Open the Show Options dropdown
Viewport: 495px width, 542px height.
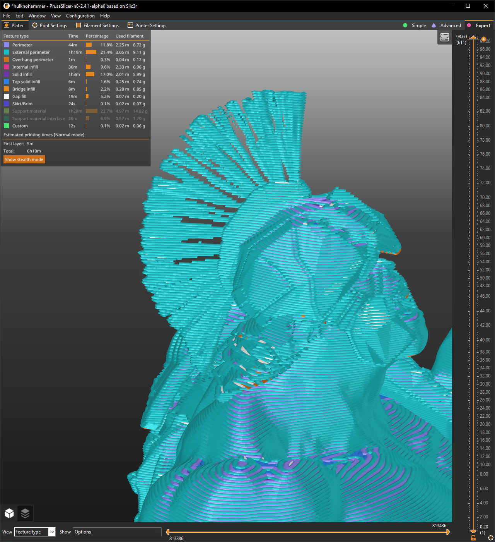tap(118, 532)
